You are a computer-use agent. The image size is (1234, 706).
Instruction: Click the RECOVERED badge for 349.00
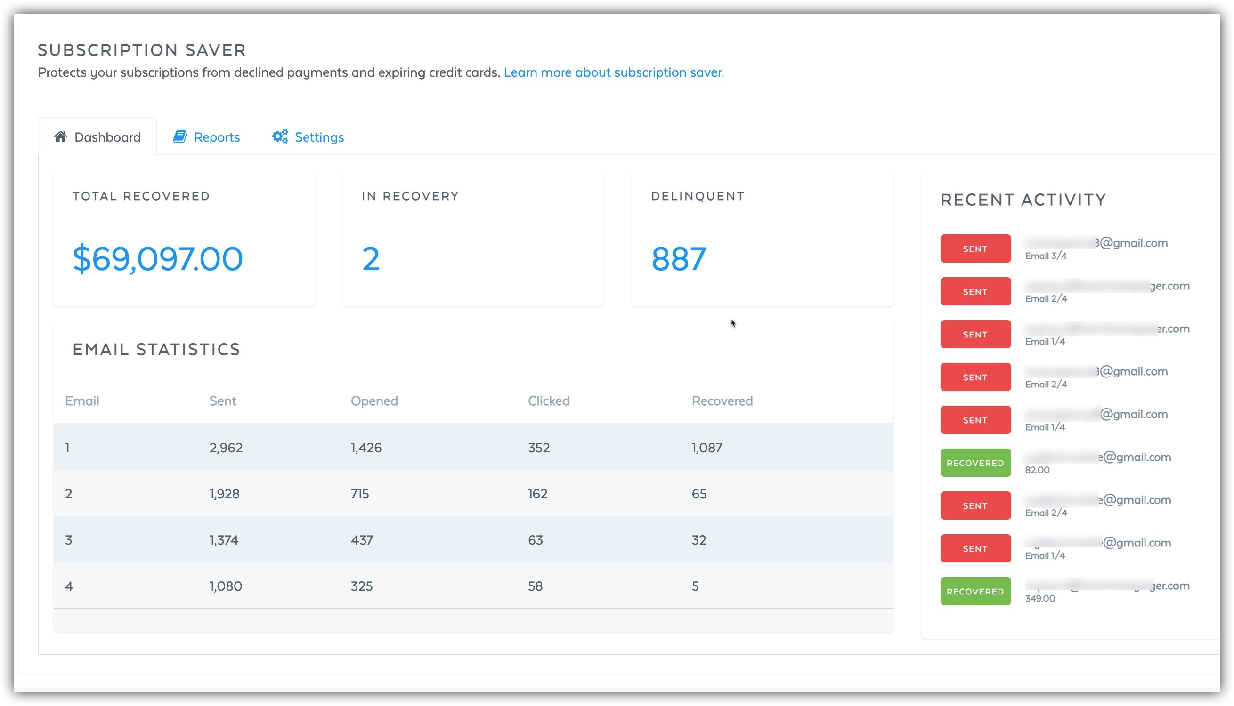975,592
